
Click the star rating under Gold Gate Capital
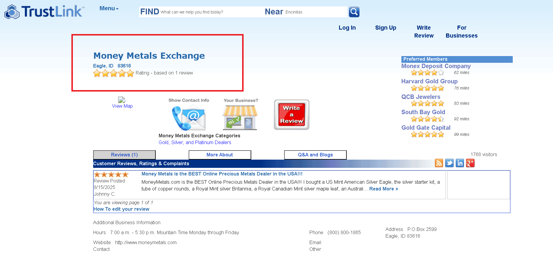click(x=428, y=134)
